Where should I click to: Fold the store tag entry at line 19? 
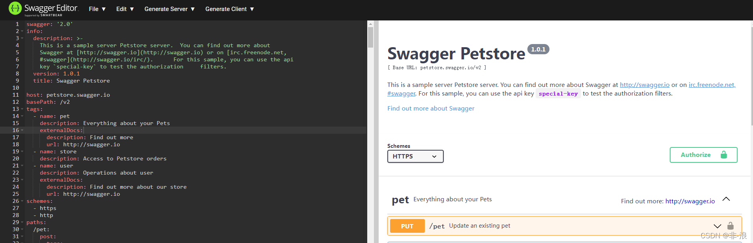tap(22, 151)
